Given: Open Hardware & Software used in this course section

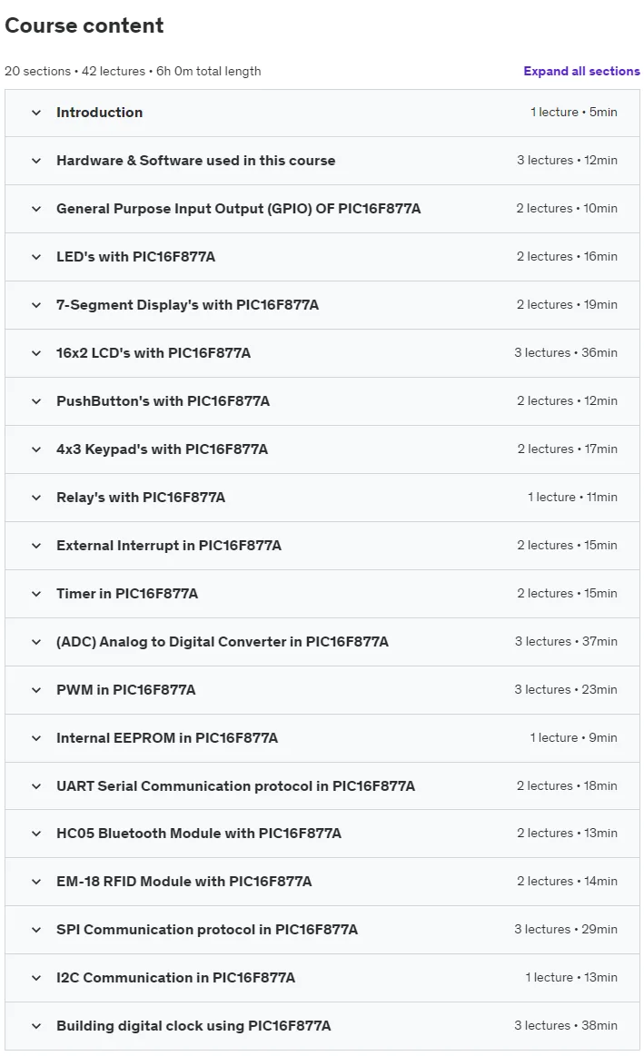Looking at the screenshot, I should tap(322, 161).
